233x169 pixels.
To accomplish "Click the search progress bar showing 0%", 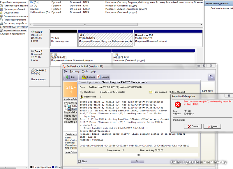I will tap(139, 155).
